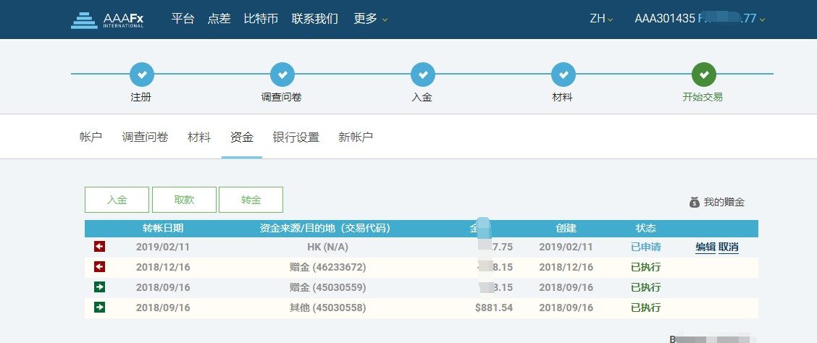
Task: Click red arrow icon on 2019/02/11 row
Action: tap(100, 247)
